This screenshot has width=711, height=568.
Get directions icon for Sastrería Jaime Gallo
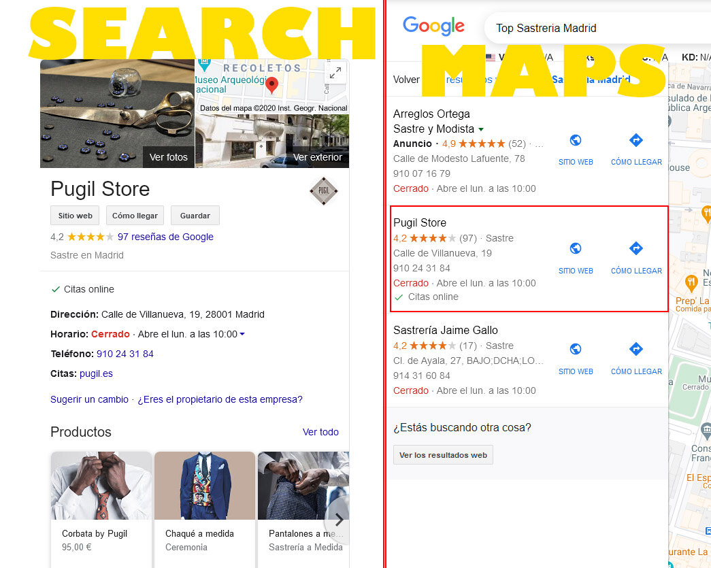[x=636, y=349]
